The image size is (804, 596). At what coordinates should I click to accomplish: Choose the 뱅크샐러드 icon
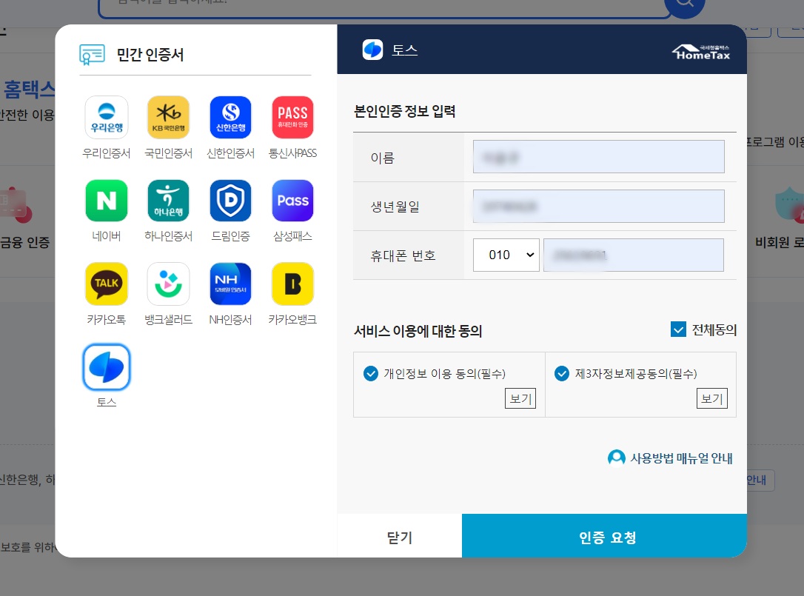tap(169, 284)
